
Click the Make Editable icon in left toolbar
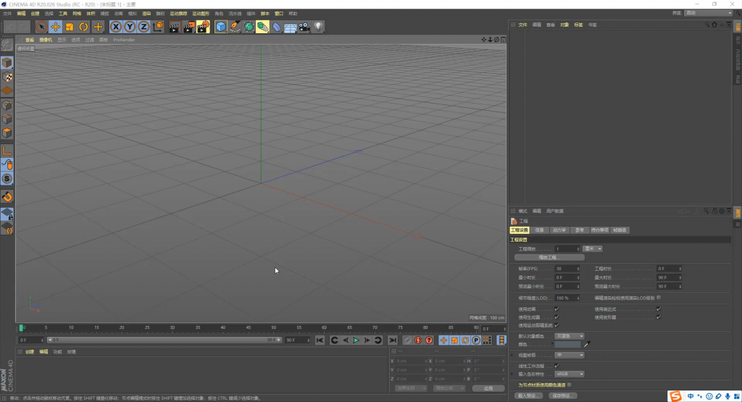7,45
